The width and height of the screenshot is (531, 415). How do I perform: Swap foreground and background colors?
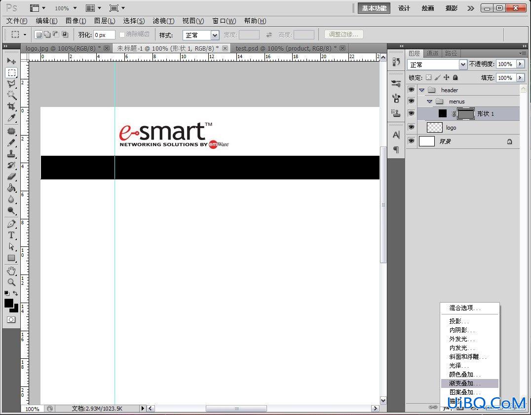tap(15, 293)
